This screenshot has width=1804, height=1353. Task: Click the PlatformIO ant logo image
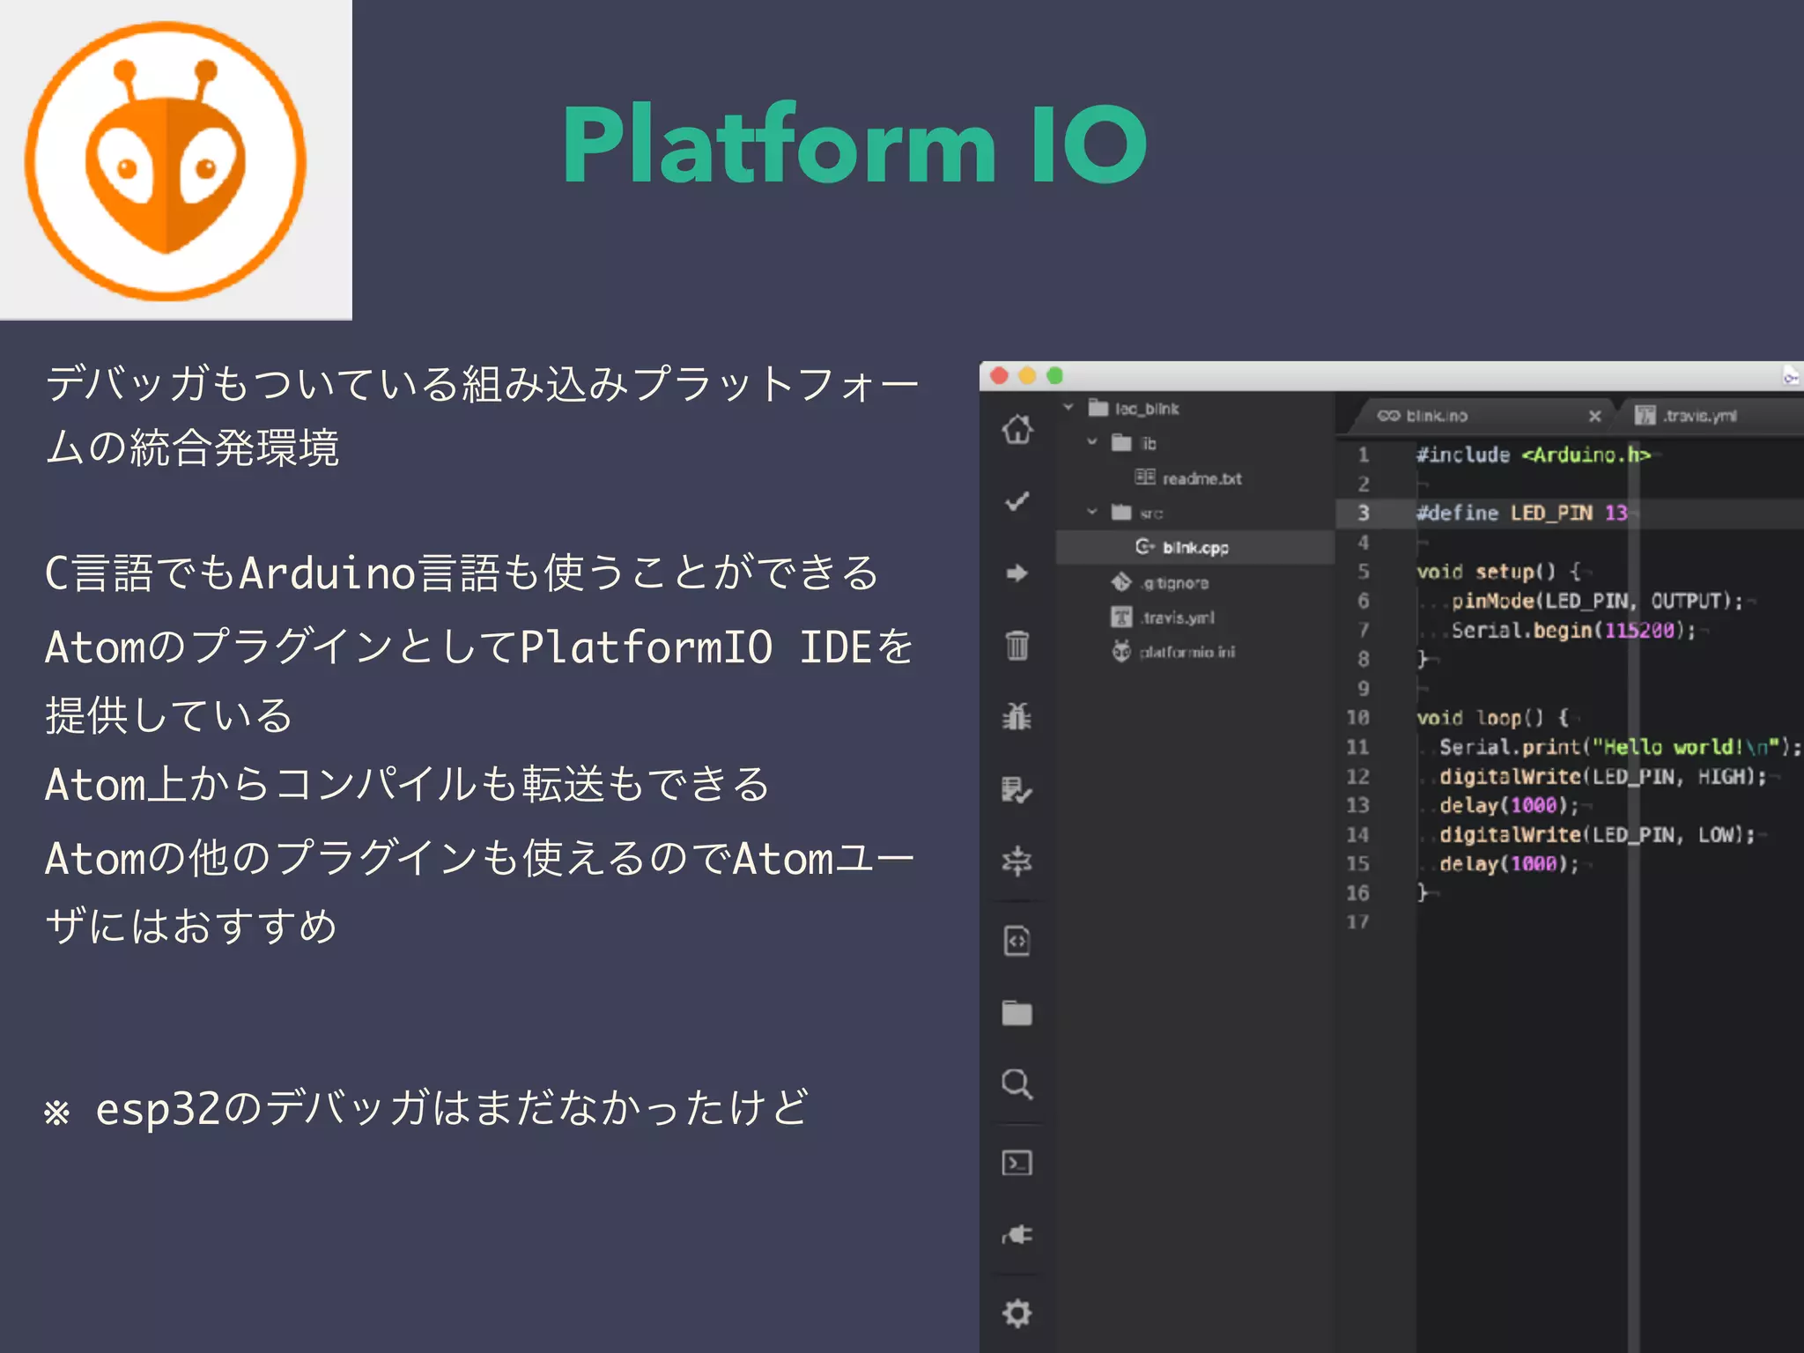pyautogui.click(x=166, y=160)
